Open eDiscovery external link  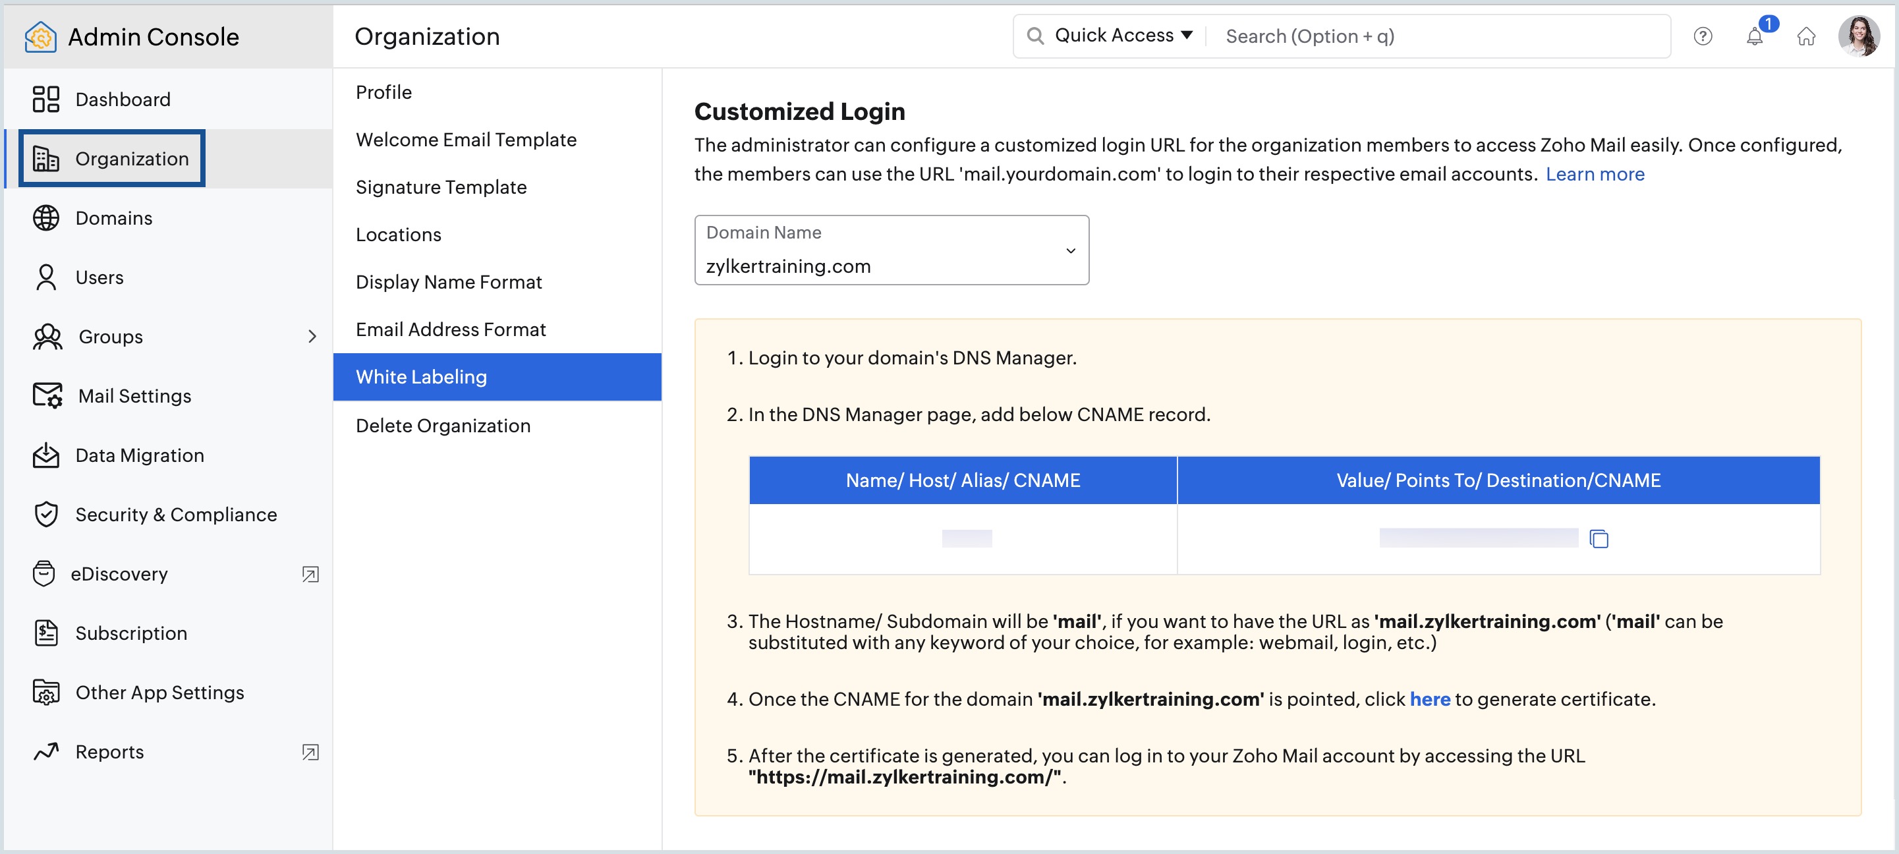pyautogui.click(x=312, y=574)
